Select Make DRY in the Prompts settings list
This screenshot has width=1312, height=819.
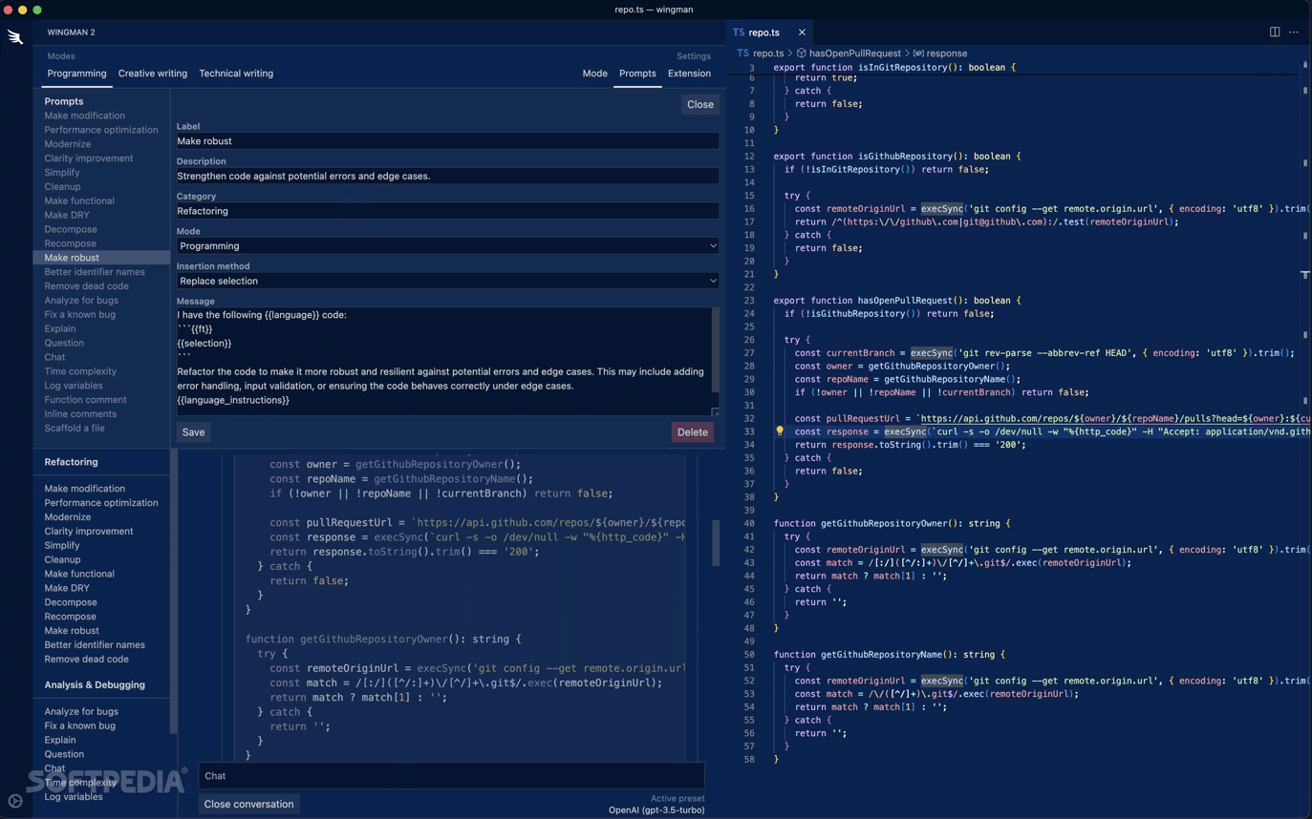pos(67,215)
